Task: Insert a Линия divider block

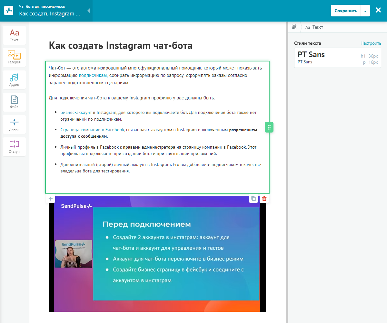Action: [14, 125]
